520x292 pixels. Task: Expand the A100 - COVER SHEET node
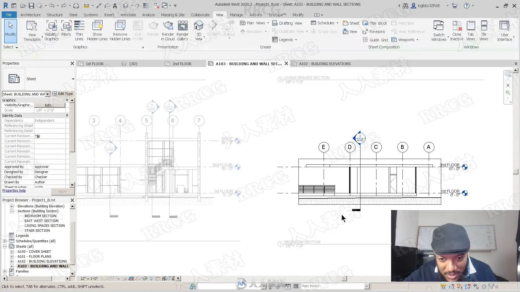click(x=12, y=252)
